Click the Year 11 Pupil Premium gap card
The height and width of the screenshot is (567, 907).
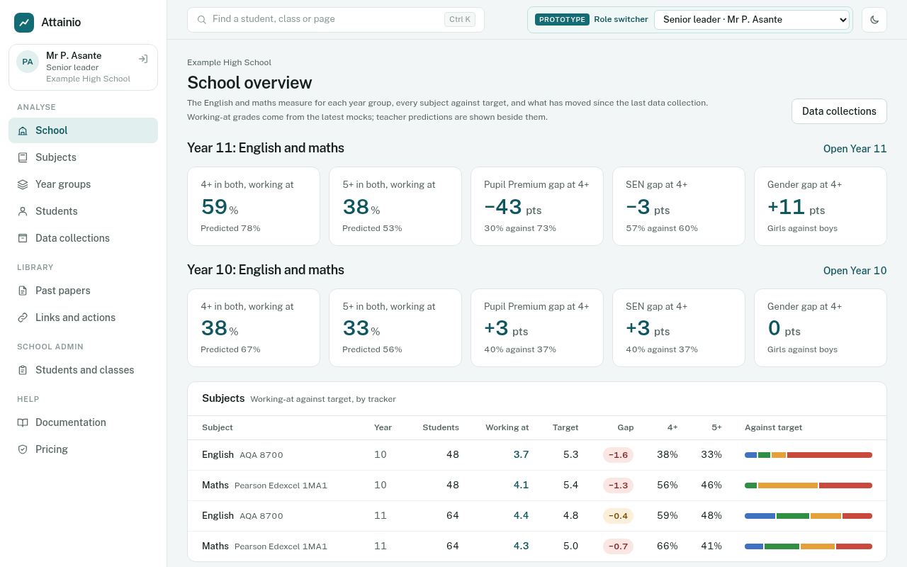click(x=537, y=206)
